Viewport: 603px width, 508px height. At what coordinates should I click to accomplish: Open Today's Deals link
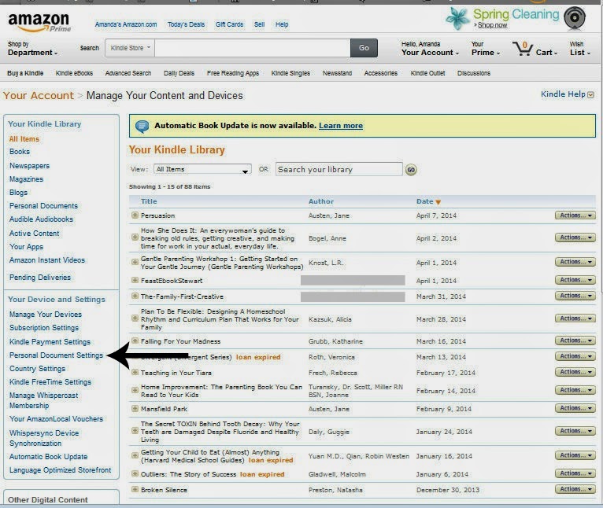click(x=186, y=24)
